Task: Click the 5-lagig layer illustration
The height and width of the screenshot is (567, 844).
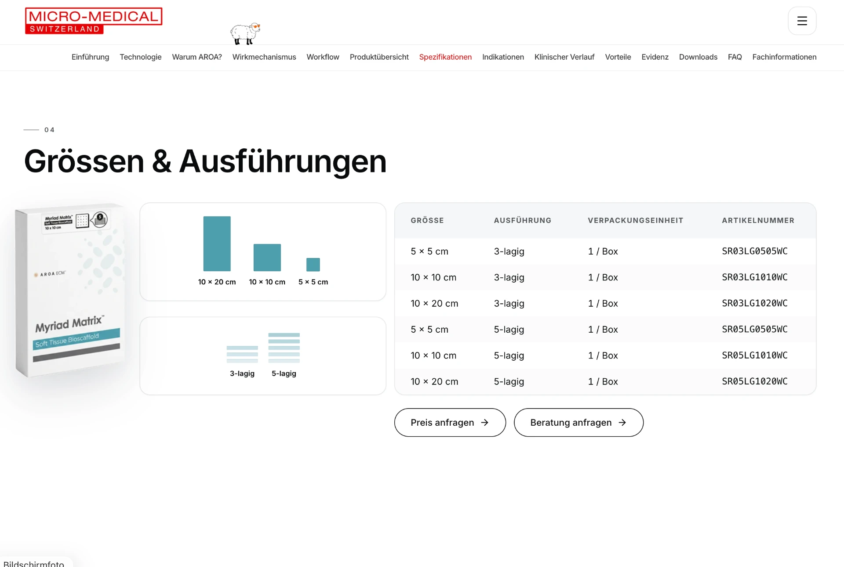Action: tap(284, 348)
